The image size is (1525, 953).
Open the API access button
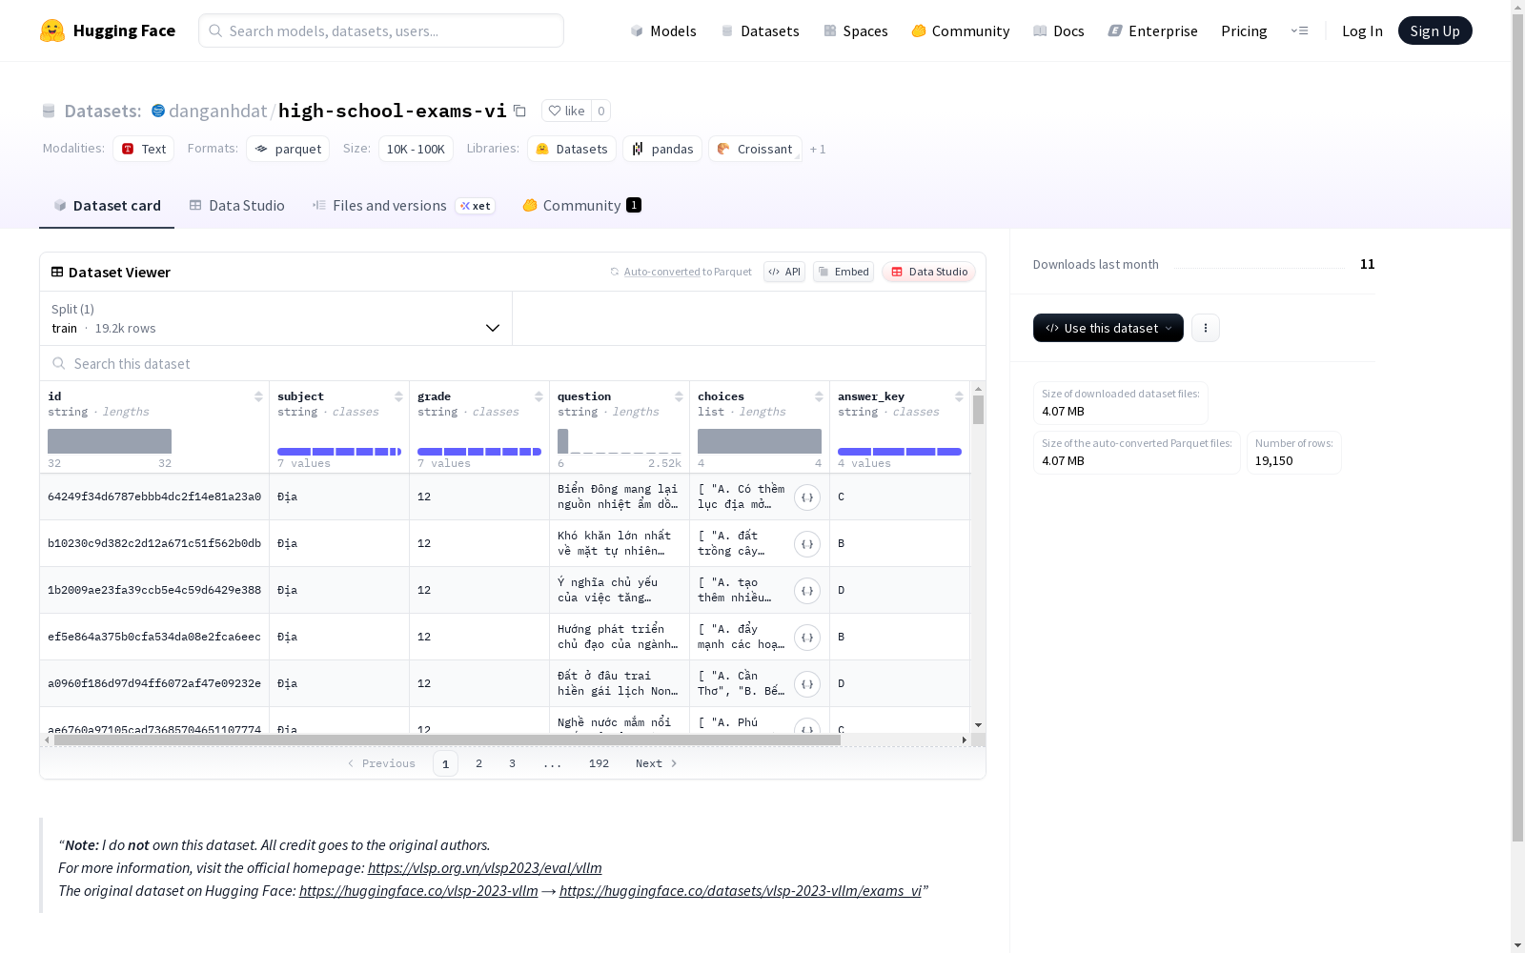coord(784,272)
